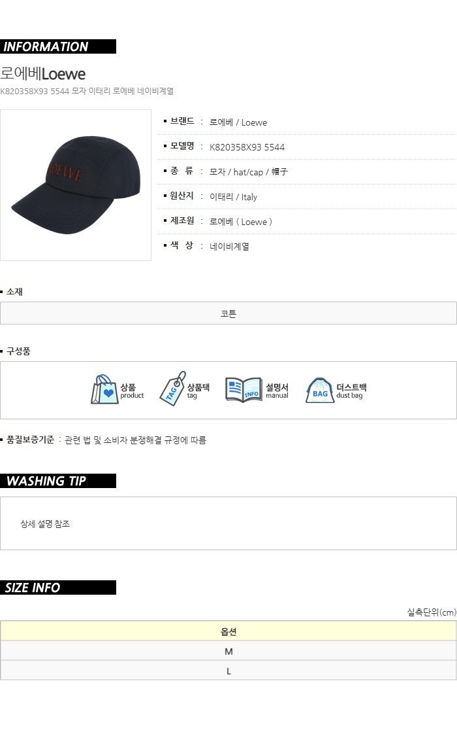Open the Loewe cap product thumbnail
457x736 pixels.
tap(75, 185)
